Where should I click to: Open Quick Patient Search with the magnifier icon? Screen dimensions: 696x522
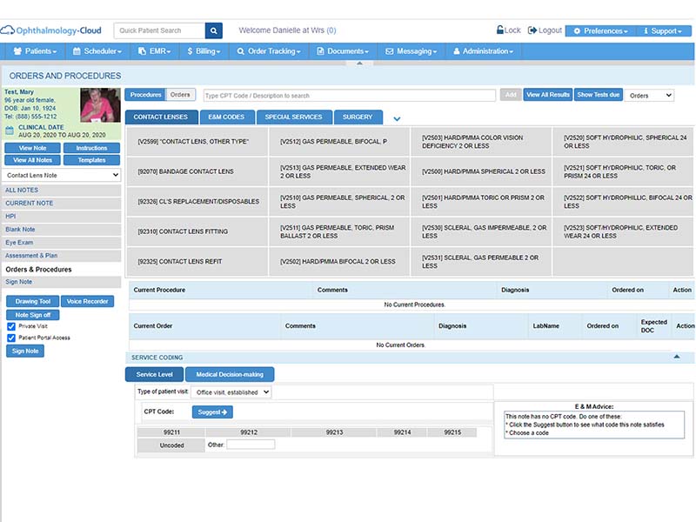pyautogui.click(x=213, y=30)
